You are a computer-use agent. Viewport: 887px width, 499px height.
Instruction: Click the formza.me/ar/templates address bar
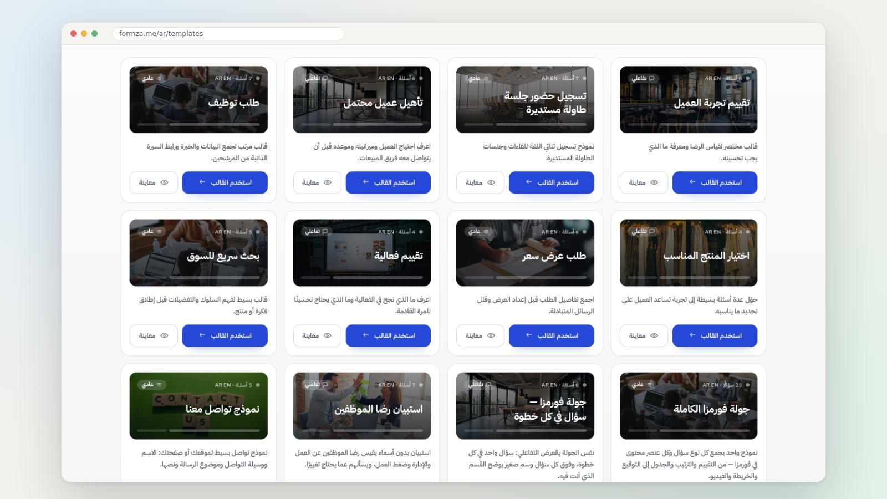click(x=228, y=34)
